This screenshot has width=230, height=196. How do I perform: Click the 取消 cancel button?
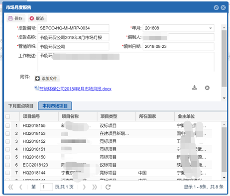[x=37, y=18]
